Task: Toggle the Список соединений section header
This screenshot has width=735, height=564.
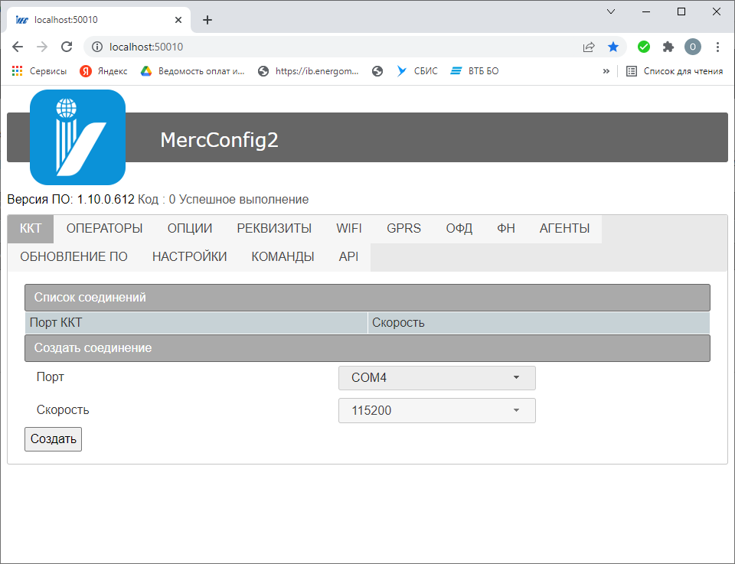Action: tap(367, 298)
